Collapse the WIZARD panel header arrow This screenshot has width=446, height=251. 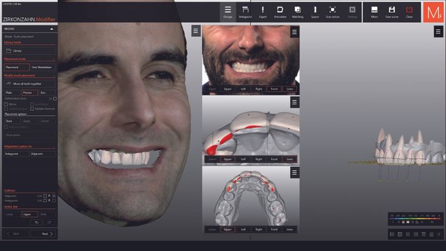pyautogui.click(x=52, y=29)
